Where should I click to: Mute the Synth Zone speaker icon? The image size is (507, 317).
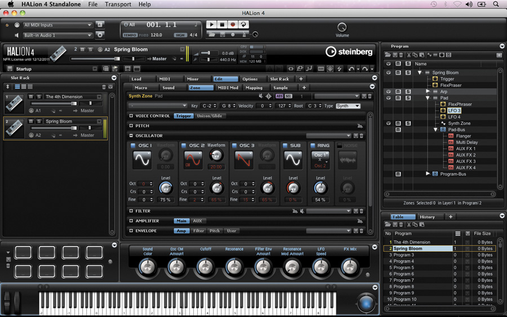tap(261, 96)
